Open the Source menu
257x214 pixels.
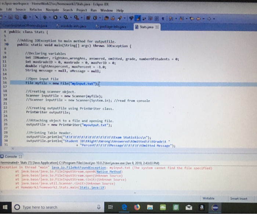coord(21,10)
